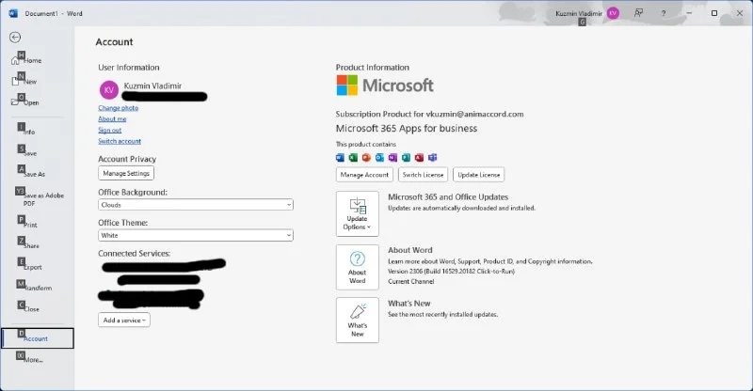Expand the Office Background dropdown
The height and width of the screenshot is (391, 753).
[x=195, y=204]
